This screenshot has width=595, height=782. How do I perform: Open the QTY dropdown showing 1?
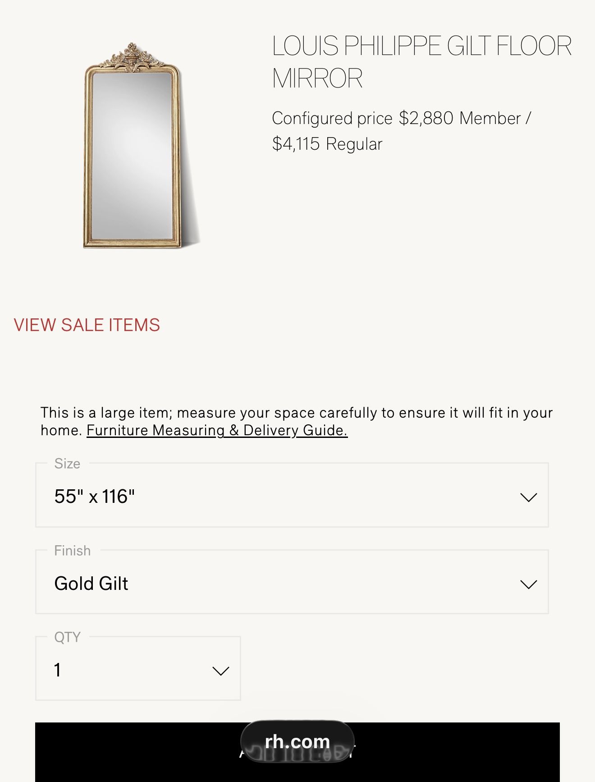pyautogui.click(x=137, y=670)
